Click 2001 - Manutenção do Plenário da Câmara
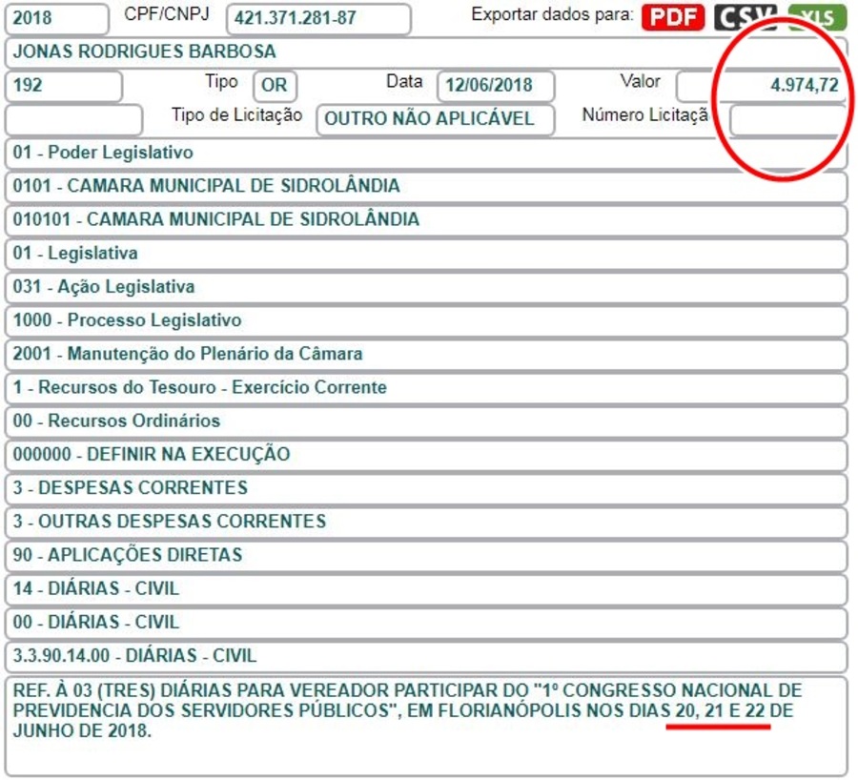Viewport: 858px width, 780px height. coord(424,354)
